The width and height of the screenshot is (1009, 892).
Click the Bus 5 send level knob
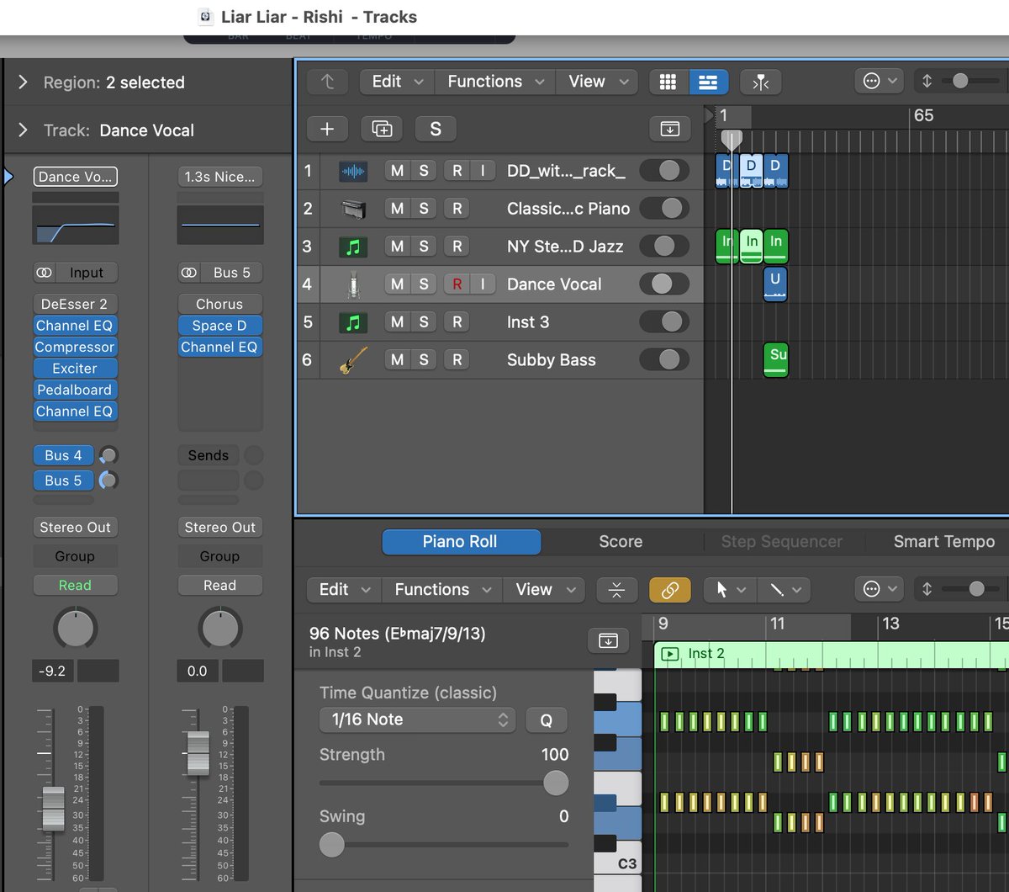point(108,481)
